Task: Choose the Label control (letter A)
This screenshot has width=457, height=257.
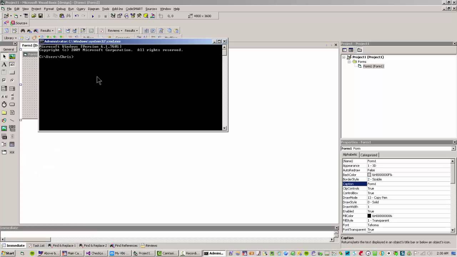Action: tap(4, 65)
